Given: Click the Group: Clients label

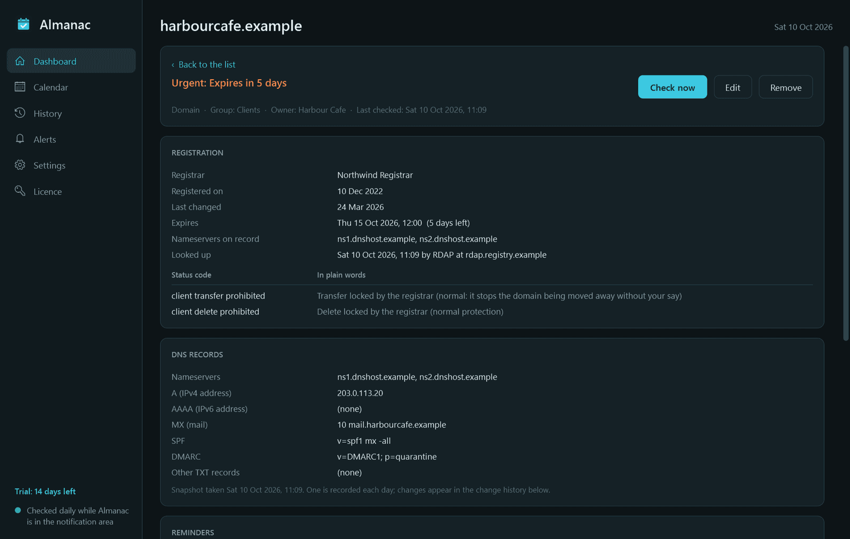Looking at the screenshot, I should [x=235, y=110].
